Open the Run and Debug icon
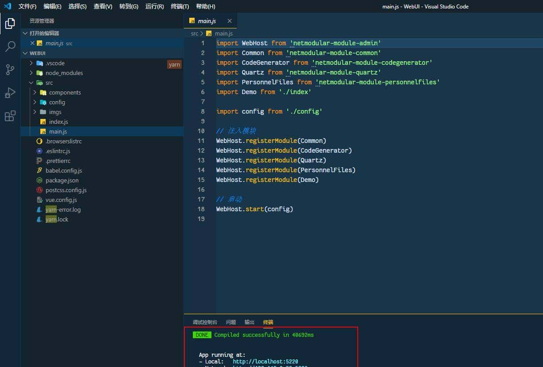543x367 pixels. coord(10,93)
